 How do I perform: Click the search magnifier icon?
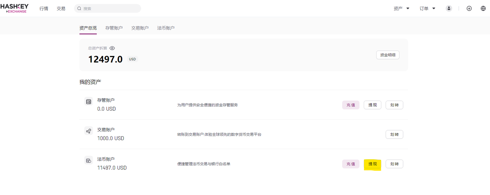pyautogui.click(x=79, y=8)
